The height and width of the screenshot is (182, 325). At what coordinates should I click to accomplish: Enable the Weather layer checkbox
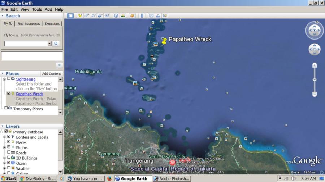(9, 168)
